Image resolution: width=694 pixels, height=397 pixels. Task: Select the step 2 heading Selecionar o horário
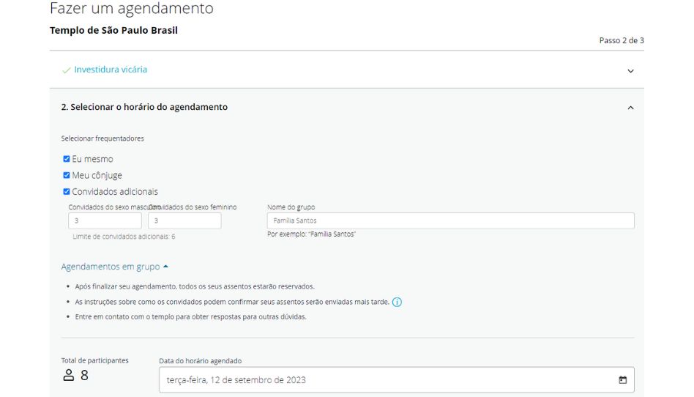coord(144,107)
